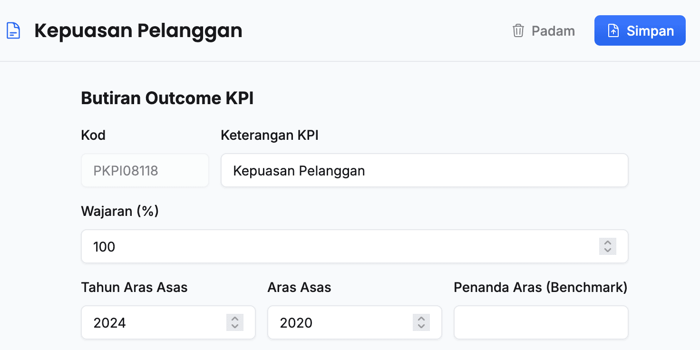Focus the Keterangan KPI text field

pyautogui.click(x=424, y=170)
